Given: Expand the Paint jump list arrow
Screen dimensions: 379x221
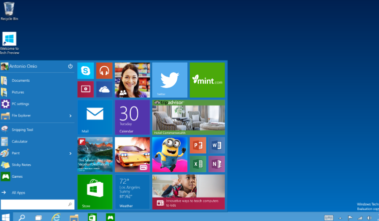Looking at the screenshot, I should (70, 153).
